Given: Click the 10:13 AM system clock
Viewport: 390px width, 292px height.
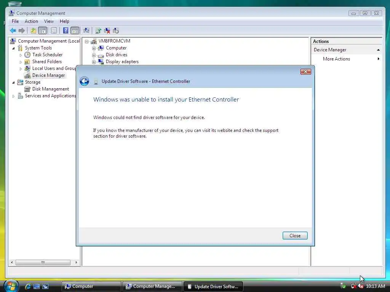Looking at the screenshot, I should (x=376, y=286).
